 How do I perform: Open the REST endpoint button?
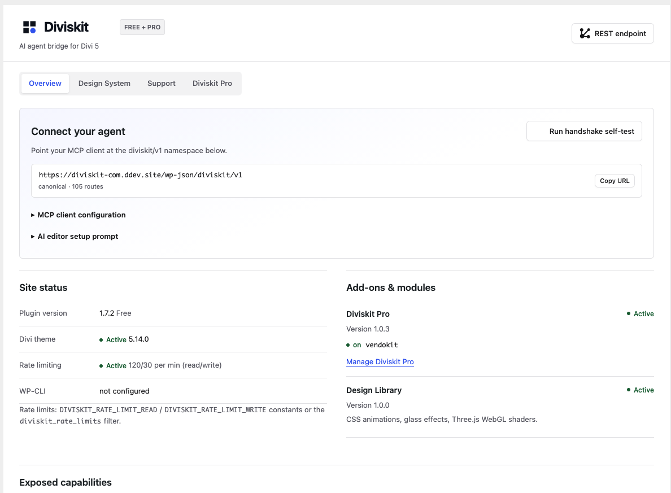pos(612,33)
